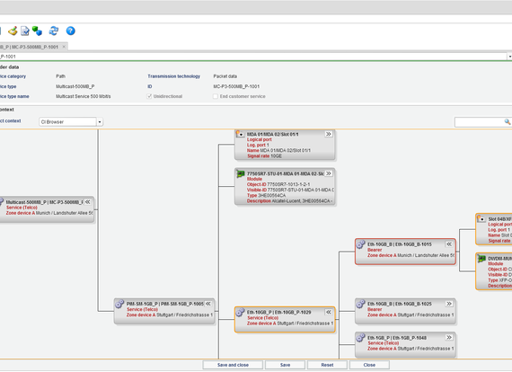512x372 pixels.
Task: Close the MC-P3-500MB_P-1001 tab
Action: pos(64,47)
